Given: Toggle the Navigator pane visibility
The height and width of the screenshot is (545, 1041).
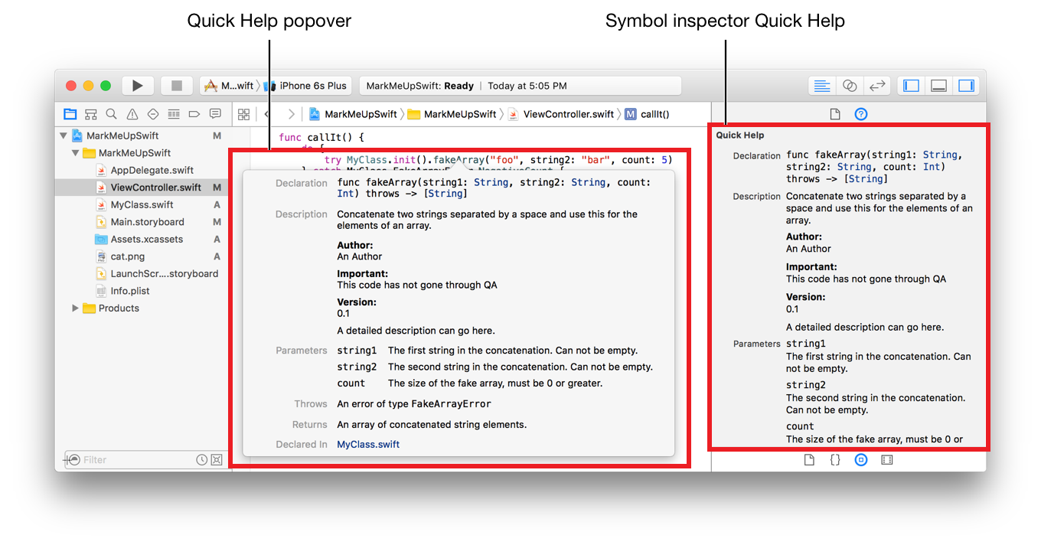Looking at the screenshot, I should (911, 86).
